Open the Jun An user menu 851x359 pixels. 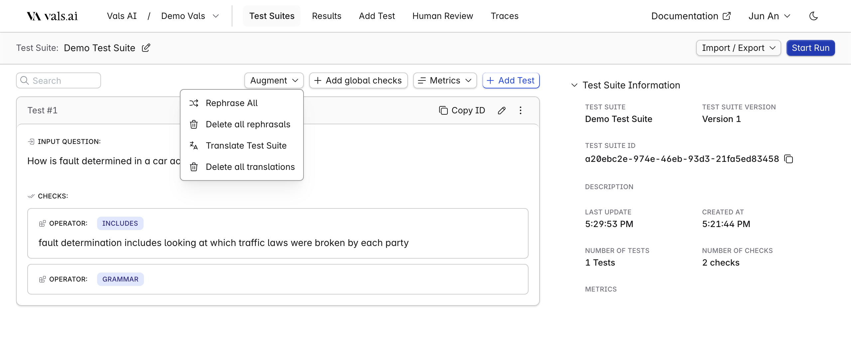(769, 16)
